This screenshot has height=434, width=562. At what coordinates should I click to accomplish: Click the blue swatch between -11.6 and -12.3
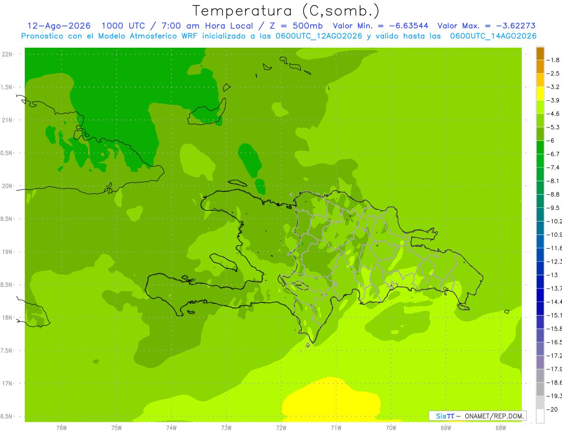click(x=540, y=255)
